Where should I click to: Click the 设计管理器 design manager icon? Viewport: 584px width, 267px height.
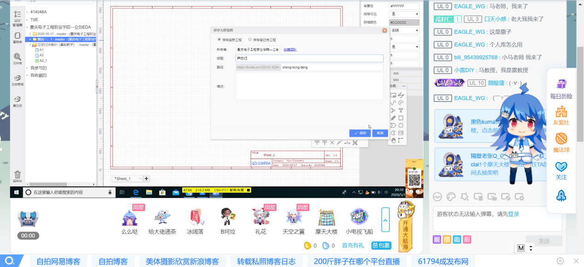tap(17, 17)
